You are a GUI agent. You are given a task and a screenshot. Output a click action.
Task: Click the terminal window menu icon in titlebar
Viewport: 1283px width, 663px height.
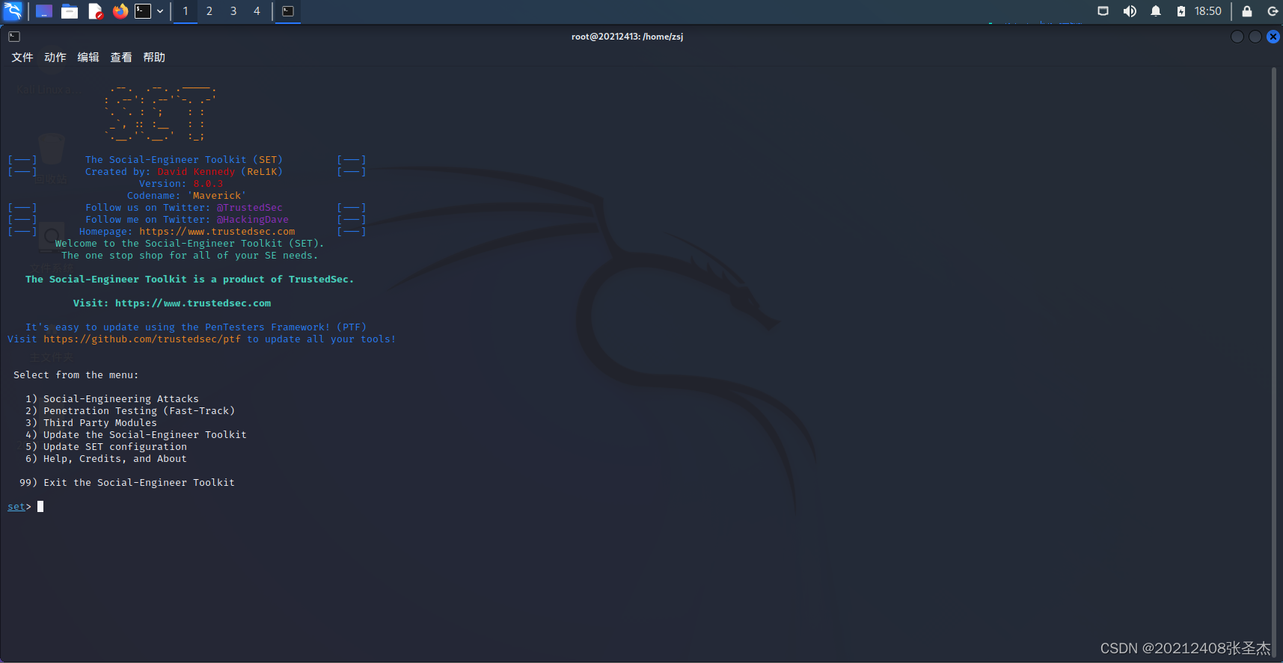coord(14,37)
